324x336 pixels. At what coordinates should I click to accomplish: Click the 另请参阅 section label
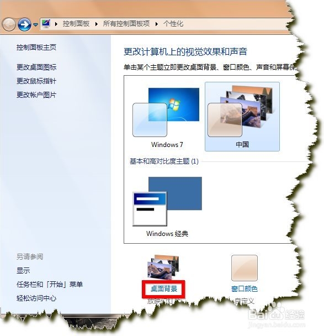coord(30,256)
